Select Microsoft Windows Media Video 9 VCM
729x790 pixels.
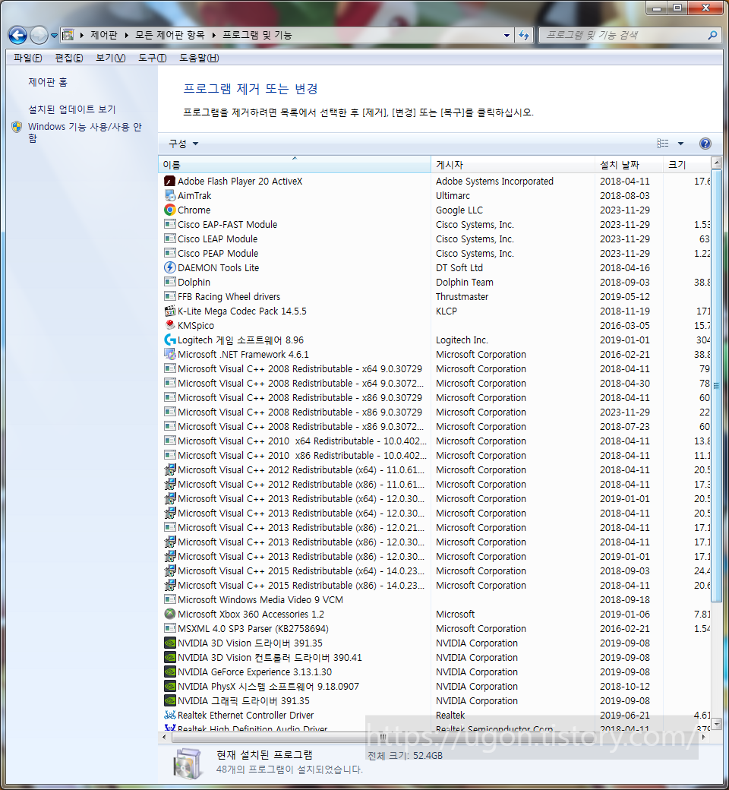point(434,599)
